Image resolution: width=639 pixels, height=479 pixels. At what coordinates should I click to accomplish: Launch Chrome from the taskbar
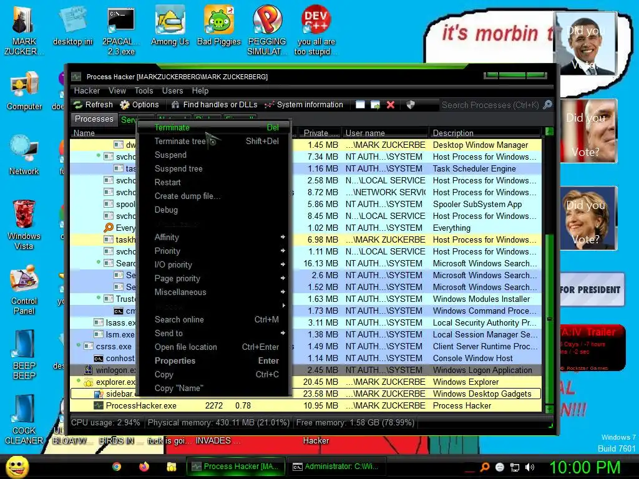(117, 467)
